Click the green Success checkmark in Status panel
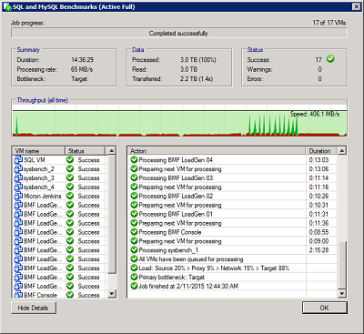 point(330,59)
